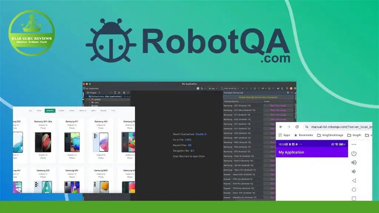Viewport: 379px width, 213px height.
Task: Open Project panel gear options
Action: 124,93
